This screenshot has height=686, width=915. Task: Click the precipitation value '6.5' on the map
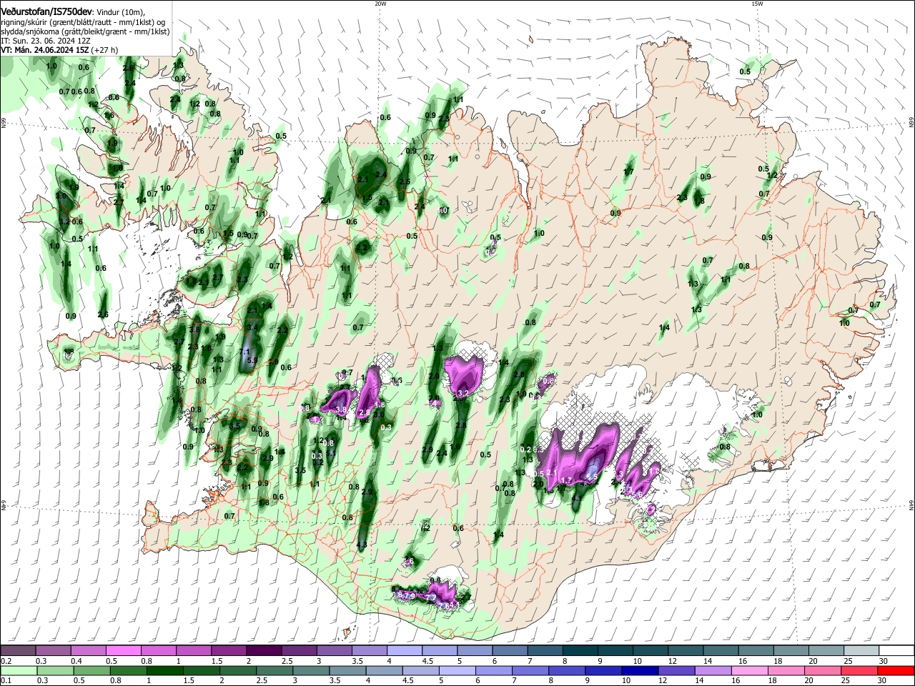(591, 477)
